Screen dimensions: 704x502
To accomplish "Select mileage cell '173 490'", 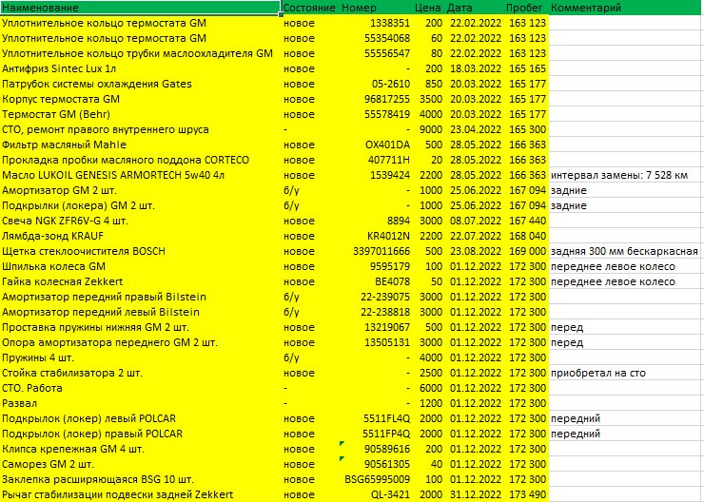I will (525, 494).
